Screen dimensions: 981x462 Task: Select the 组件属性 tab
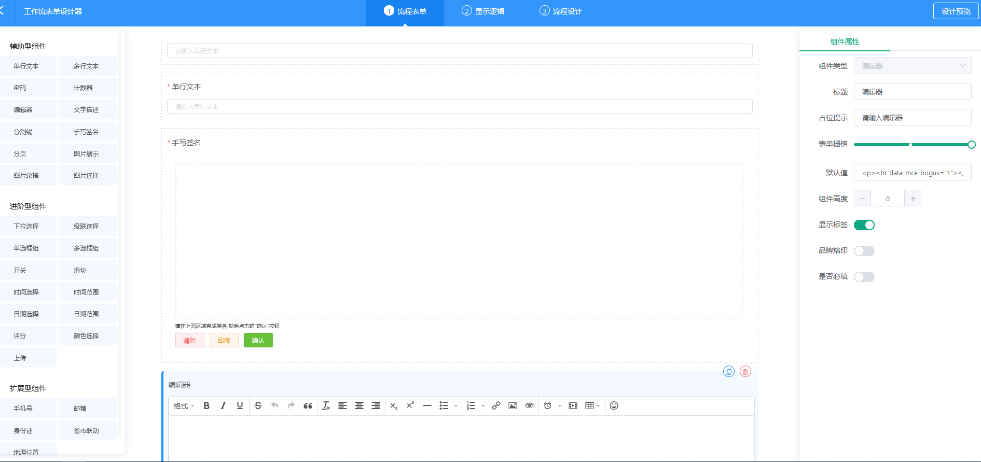tap(845, 41)
